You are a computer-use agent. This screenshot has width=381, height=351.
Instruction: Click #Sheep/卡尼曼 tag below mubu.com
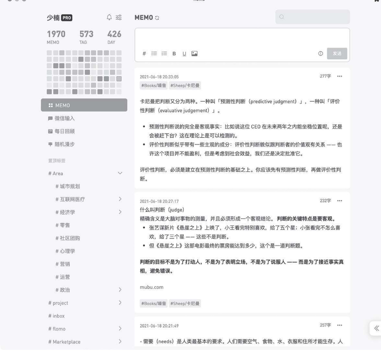click(185, 303)
